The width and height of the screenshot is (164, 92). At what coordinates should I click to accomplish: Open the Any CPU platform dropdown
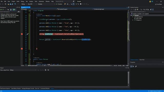[x=32, y=4]
